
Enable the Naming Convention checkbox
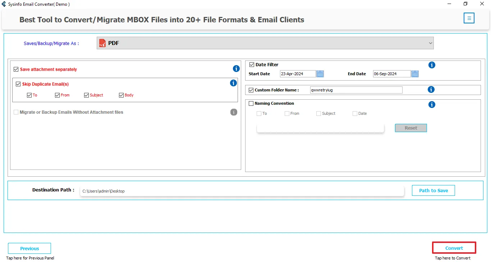251,104
